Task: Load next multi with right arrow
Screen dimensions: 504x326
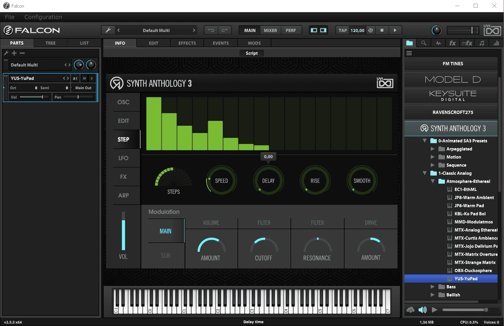Action: point(194,30)
